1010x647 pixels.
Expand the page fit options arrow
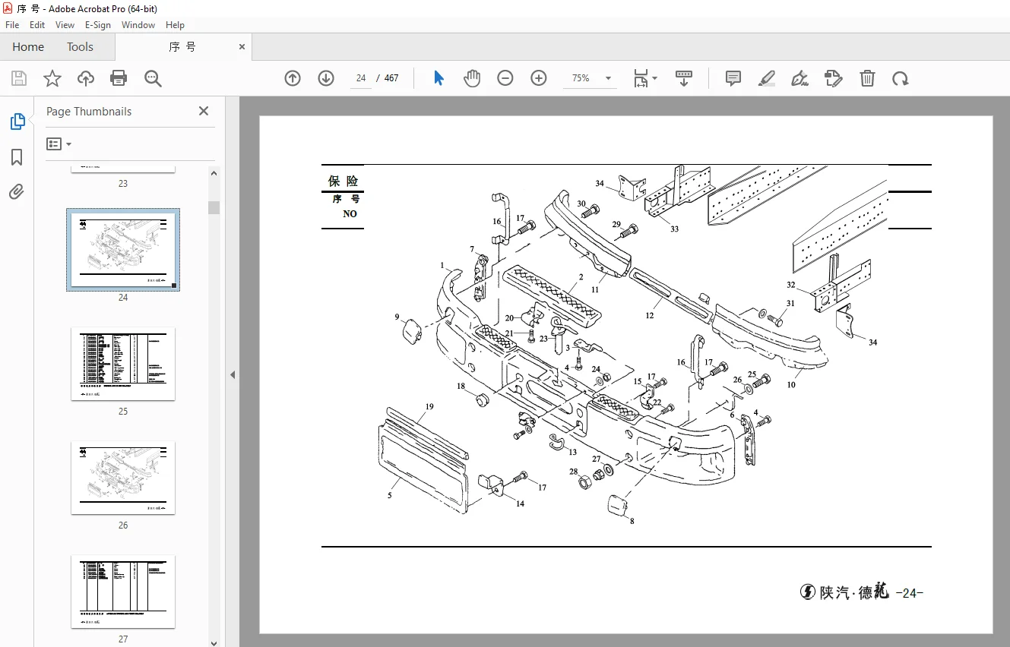[x=655, y=78]
